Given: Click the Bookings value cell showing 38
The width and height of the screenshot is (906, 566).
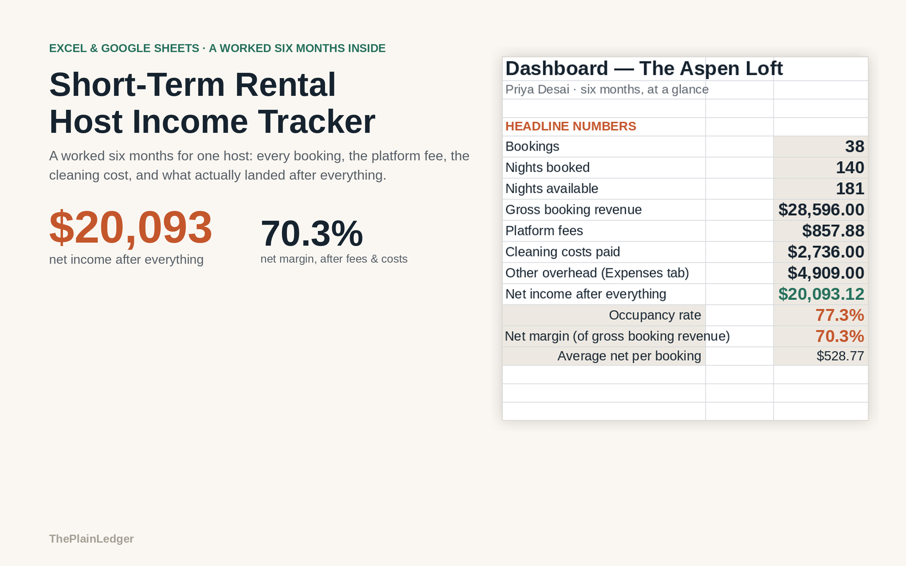Looking at the screenshot, I should tap(821, 146).
